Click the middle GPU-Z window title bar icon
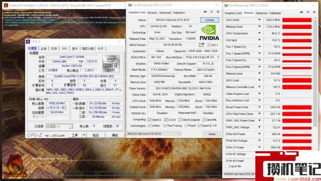 (x=129, y=5)
